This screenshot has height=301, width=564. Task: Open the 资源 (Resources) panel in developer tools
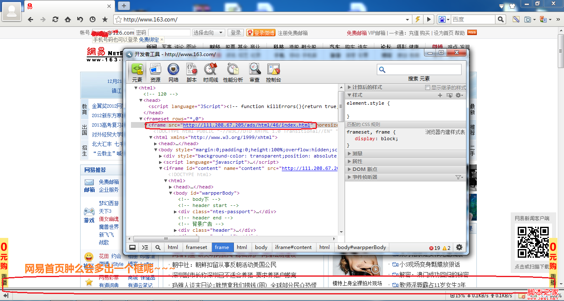(x=155, y=73)
